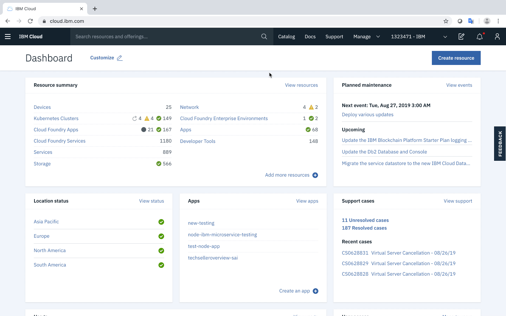The image size is (506, 316).
Task: Click plus icon beside Add more resources
Action: coord(315,175)
